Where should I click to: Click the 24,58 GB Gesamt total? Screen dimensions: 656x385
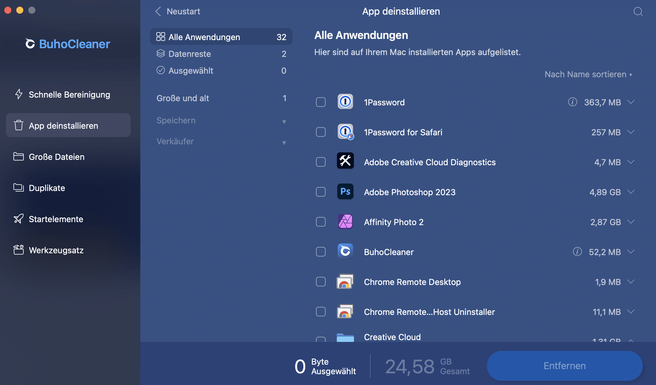point(427,366)
